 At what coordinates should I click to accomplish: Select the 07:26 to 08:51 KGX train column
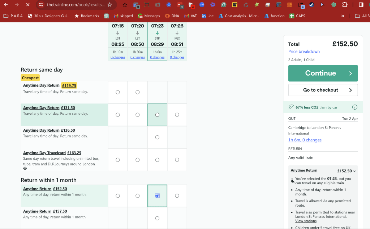[177, 41]
